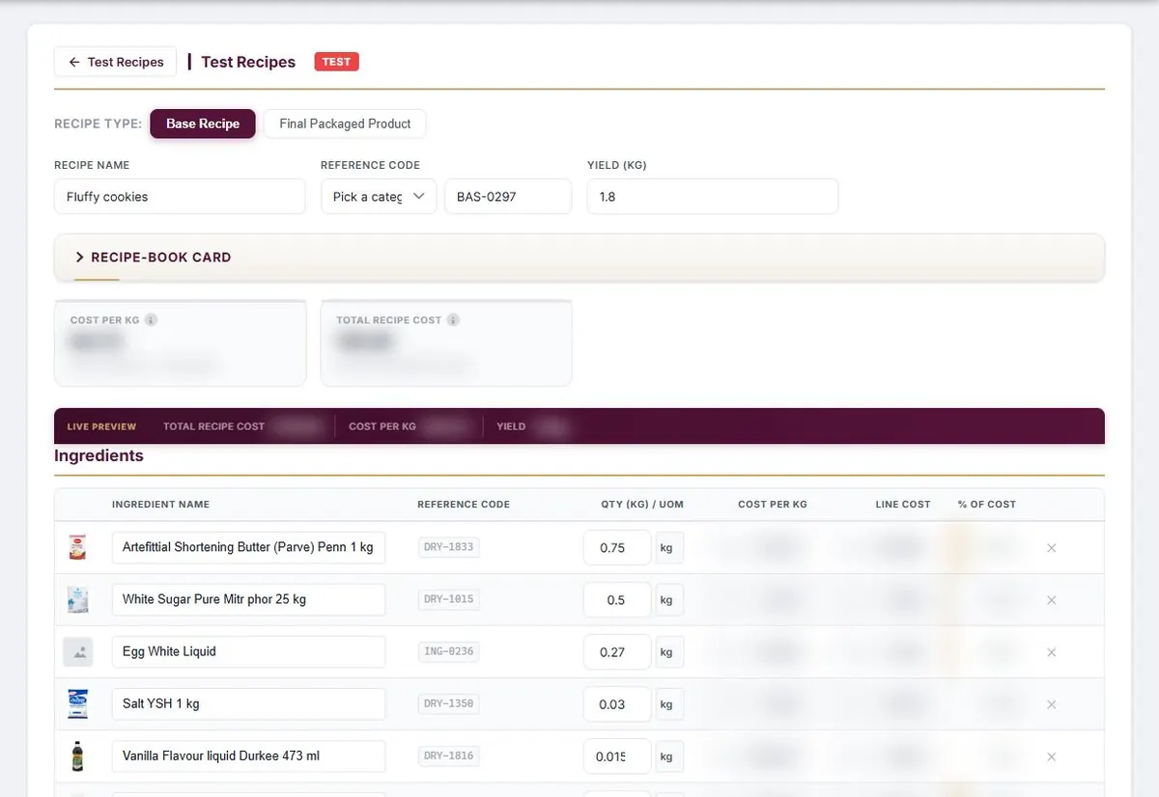
Task: Click reference code DRY-1350
Action: pyautogui.click(x=448, y=703)
